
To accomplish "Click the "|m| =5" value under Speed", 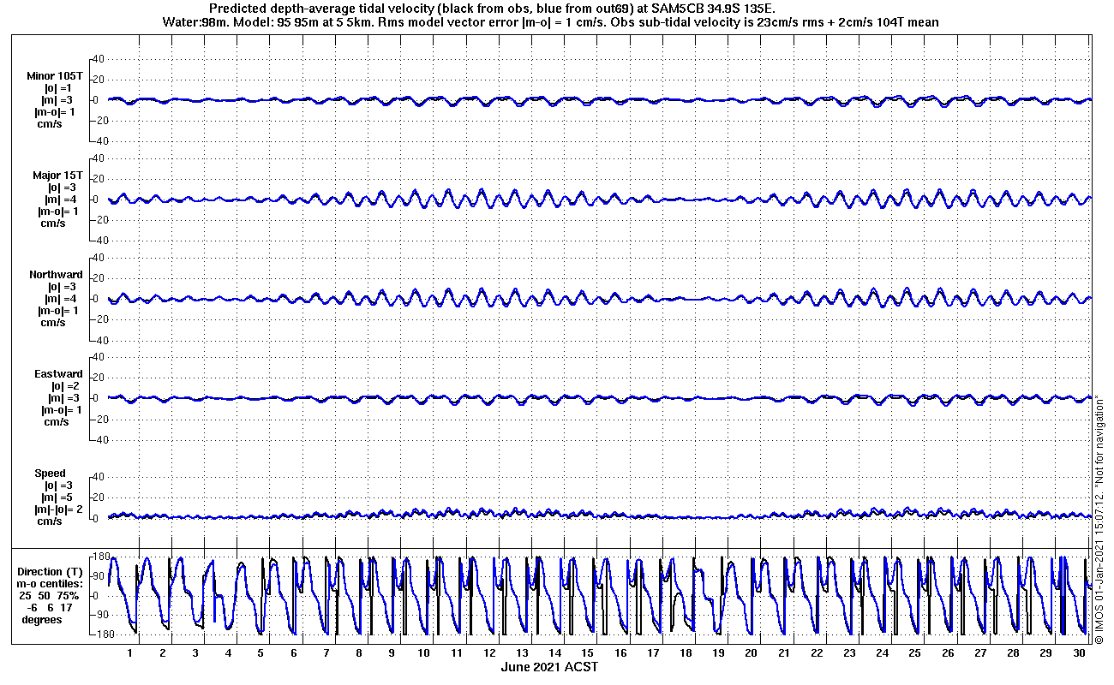I will click(57, 497).
